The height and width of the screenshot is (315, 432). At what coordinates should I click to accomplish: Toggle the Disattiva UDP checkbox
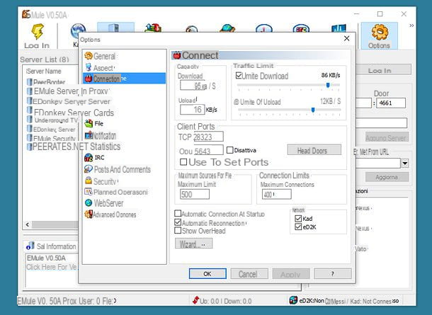[x=229, y=150]
